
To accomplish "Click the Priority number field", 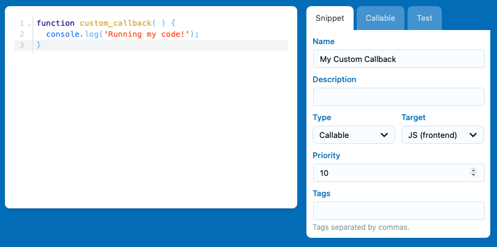I will point(399,173).
